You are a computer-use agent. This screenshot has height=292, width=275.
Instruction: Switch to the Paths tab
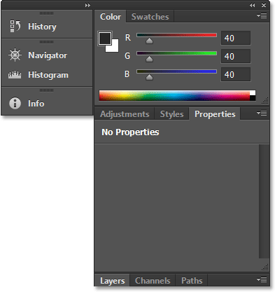coord(192,281)
